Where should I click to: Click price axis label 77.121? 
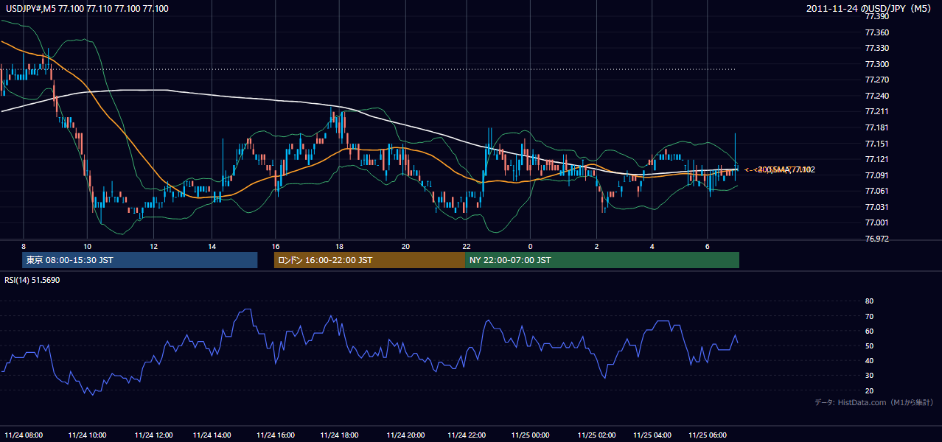[877, 159]
